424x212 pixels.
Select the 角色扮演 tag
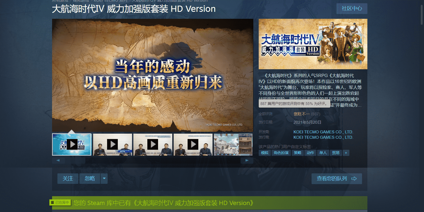[x=281, y=153]
